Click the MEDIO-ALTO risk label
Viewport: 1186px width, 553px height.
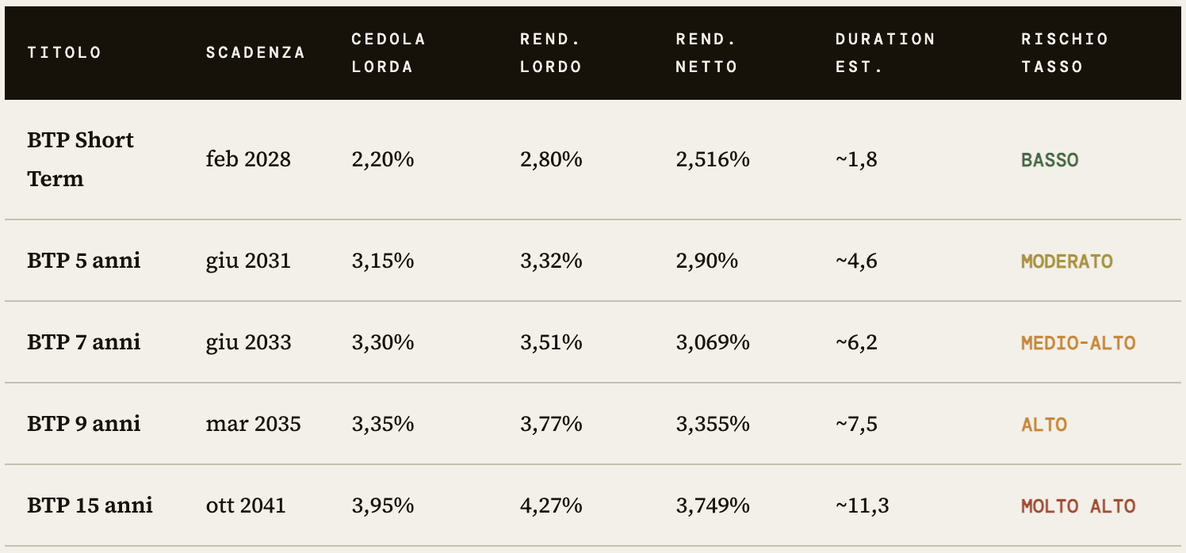point(1078,343)
